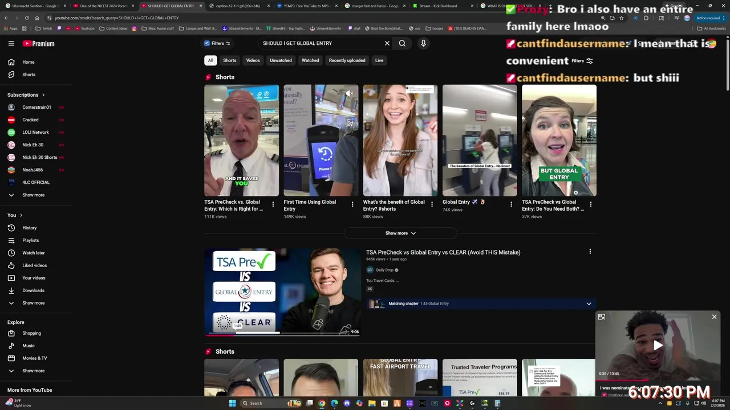This screenshot has width=730, height=410.
Task: Select the Unwatched filter chip
Action: tap(281, 60)
